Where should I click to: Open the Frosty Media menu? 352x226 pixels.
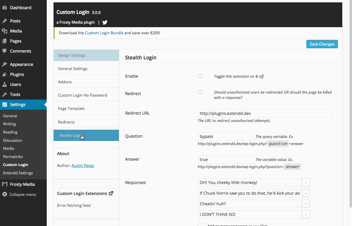coord(23,184)
